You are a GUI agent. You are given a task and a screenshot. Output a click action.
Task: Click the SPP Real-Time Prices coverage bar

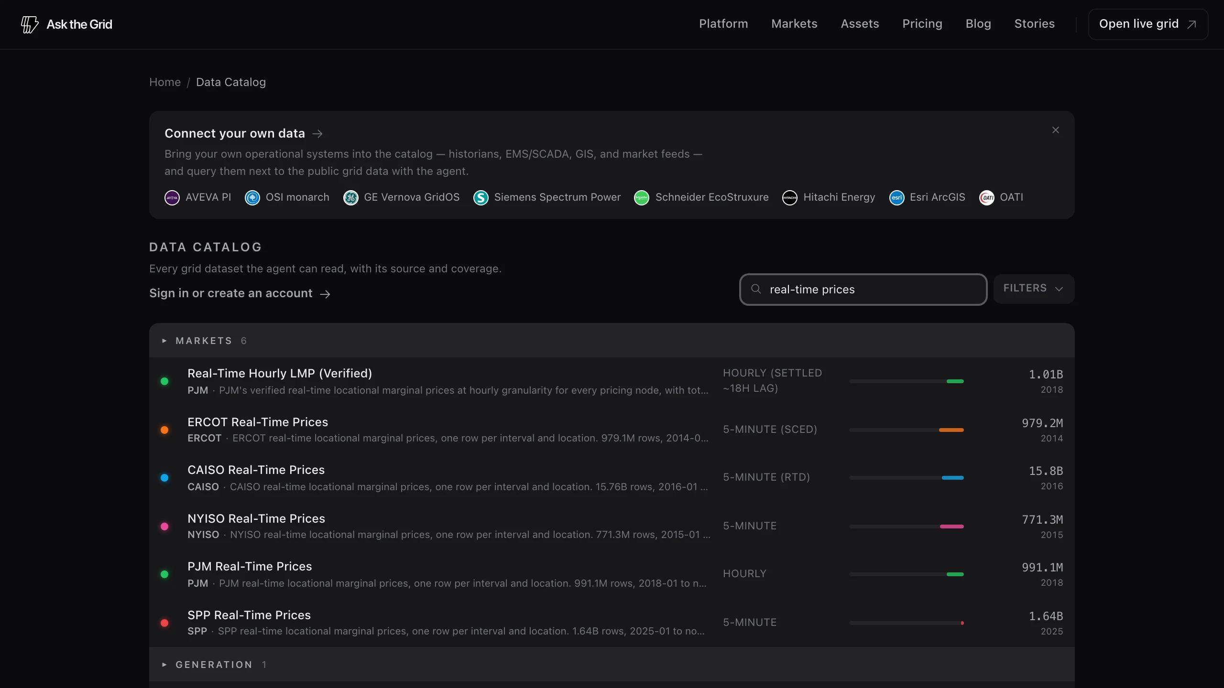click(907, 623)
